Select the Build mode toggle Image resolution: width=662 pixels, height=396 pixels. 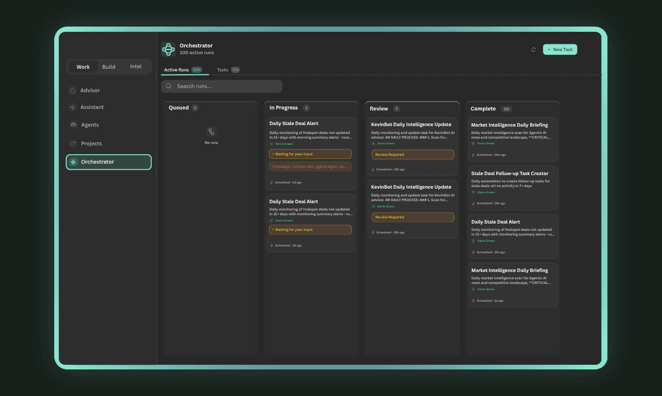pyautogui.click(x=109, y=67)
